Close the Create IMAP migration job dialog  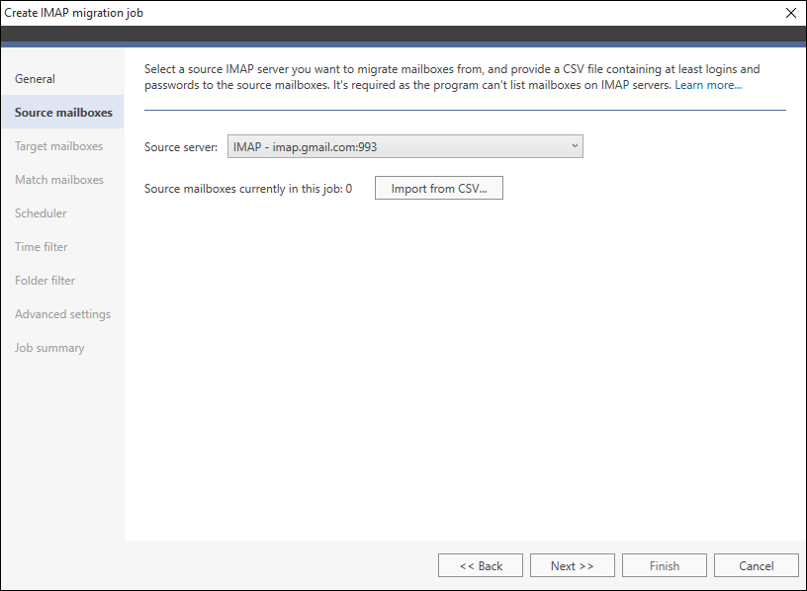(791, 13)
